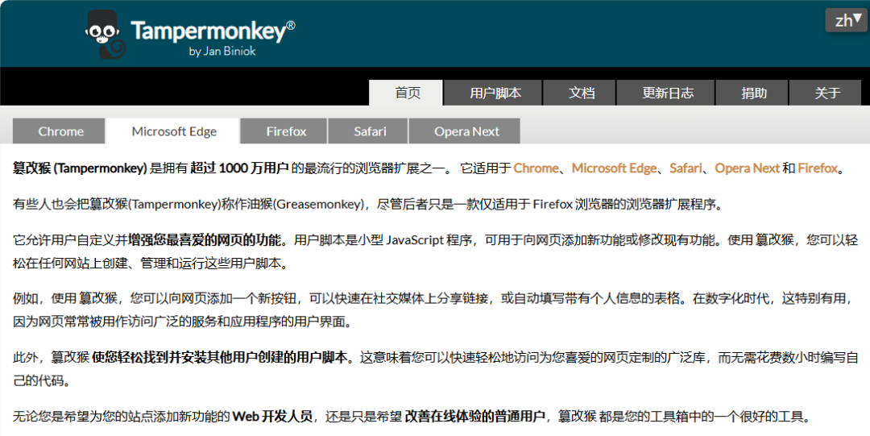Select the 首页 navigation tab
870x436 pixels.
(406, 93)
